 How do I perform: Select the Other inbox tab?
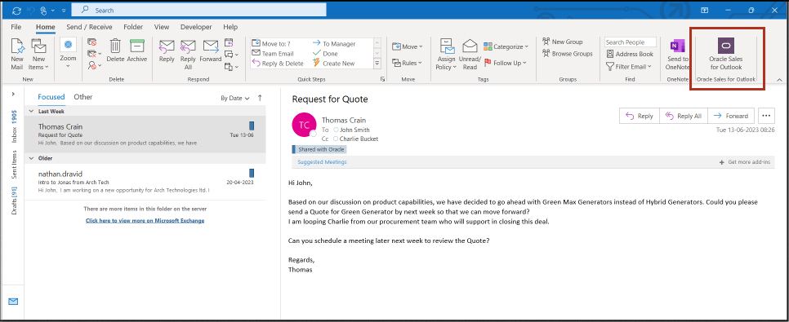[83, 97]
